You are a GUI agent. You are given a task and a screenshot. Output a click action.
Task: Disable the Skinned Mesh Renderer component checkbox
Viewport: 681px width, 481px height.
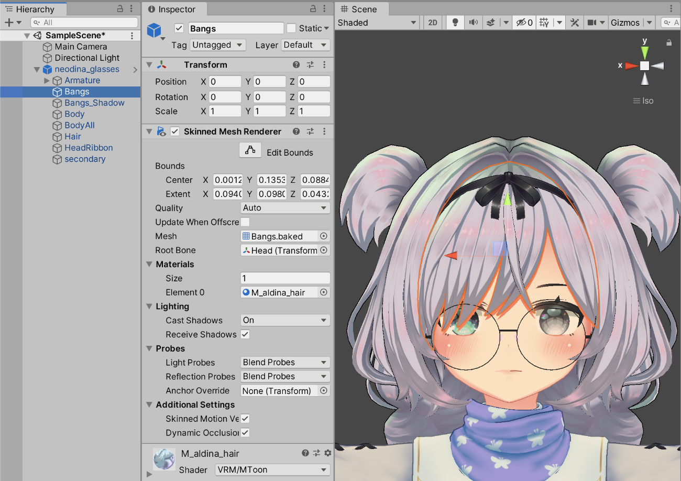175,132
